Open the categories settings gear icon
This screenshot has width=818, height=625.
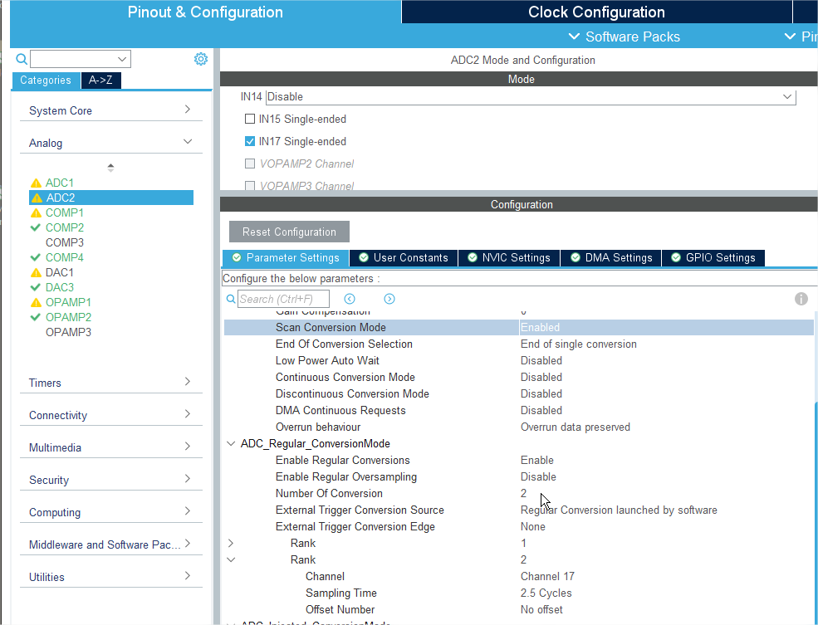pyautogui.click(x=201, y=59)
